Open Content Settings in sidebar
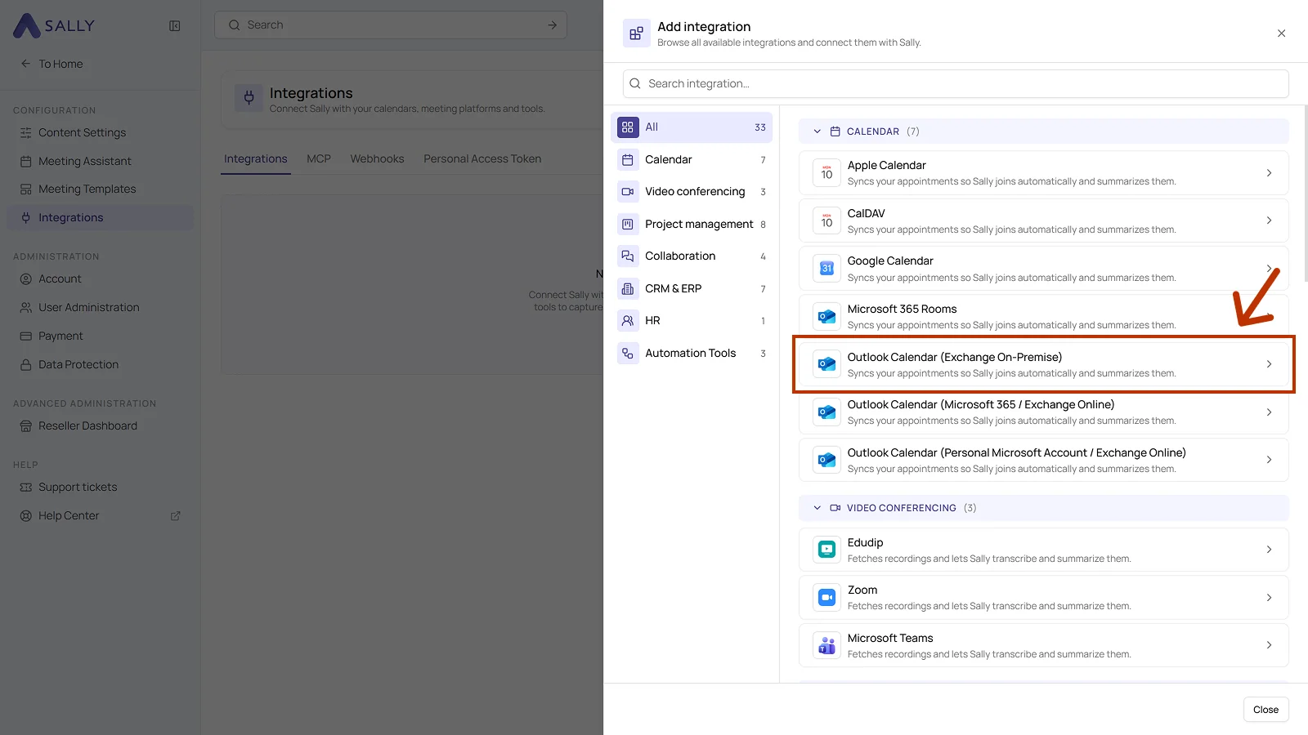 pyautogui.click(x=82, y=132)
